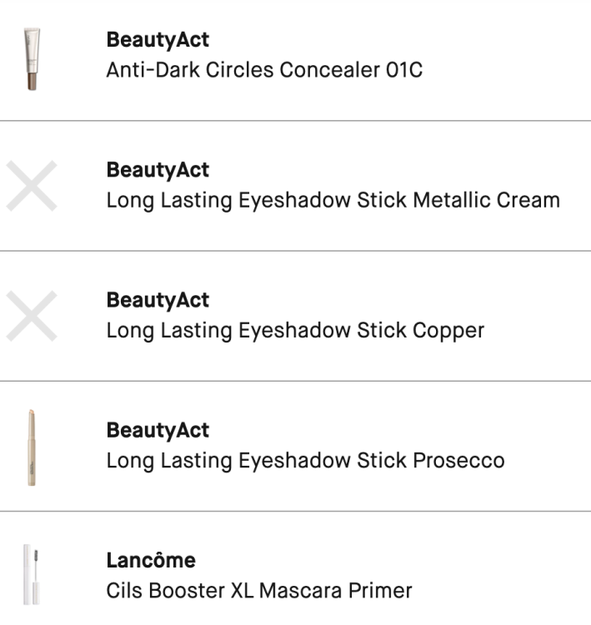Click the BeautyAct brand name above the Concealer 01C

[158, 40]
